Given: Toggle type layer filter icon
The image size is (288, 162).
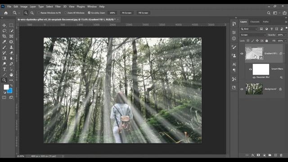Looking at the screenshot, I should click(x=271, y=29).
